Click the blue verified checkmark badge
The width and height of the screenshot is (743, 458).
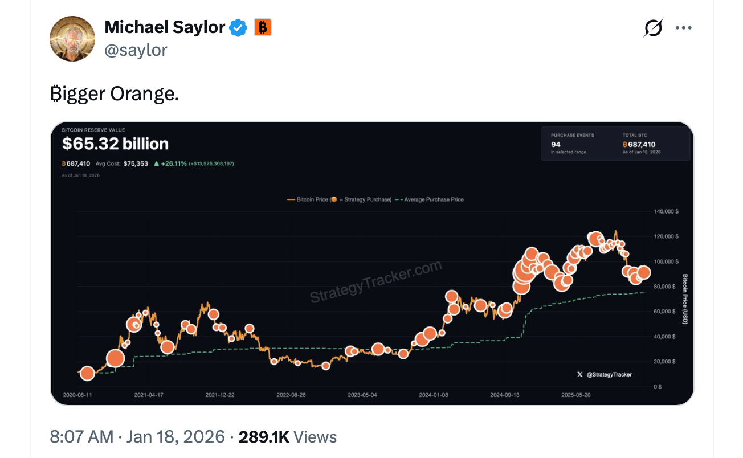coord(238,27)
